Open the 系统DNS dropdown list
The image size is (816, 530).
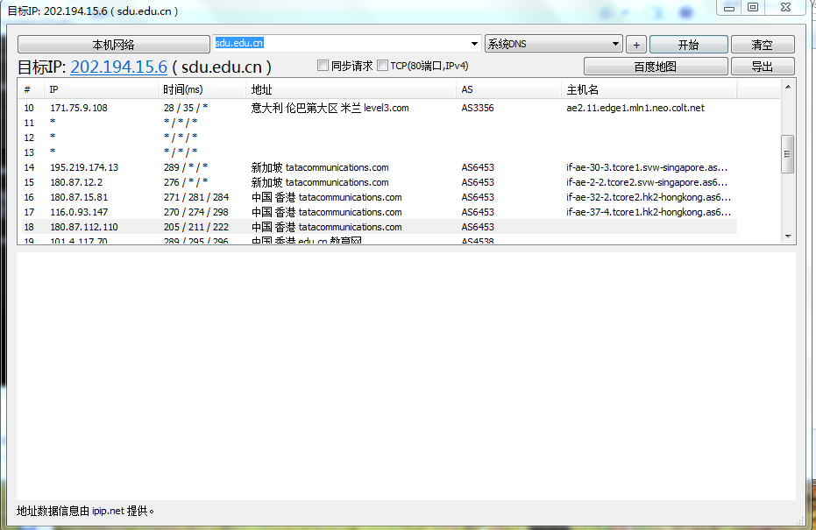click(616, 44)
